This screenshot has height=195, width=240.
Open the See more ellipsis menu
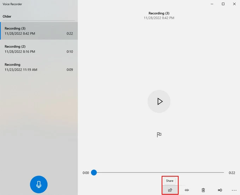click(234, 190)
